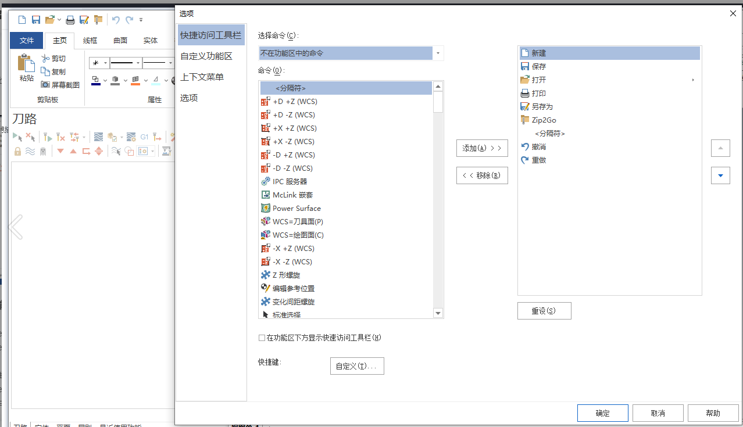
Task: Click the 剪切 scissors in the ribbon
Action: pyautogui.click(x=46, y=58)
